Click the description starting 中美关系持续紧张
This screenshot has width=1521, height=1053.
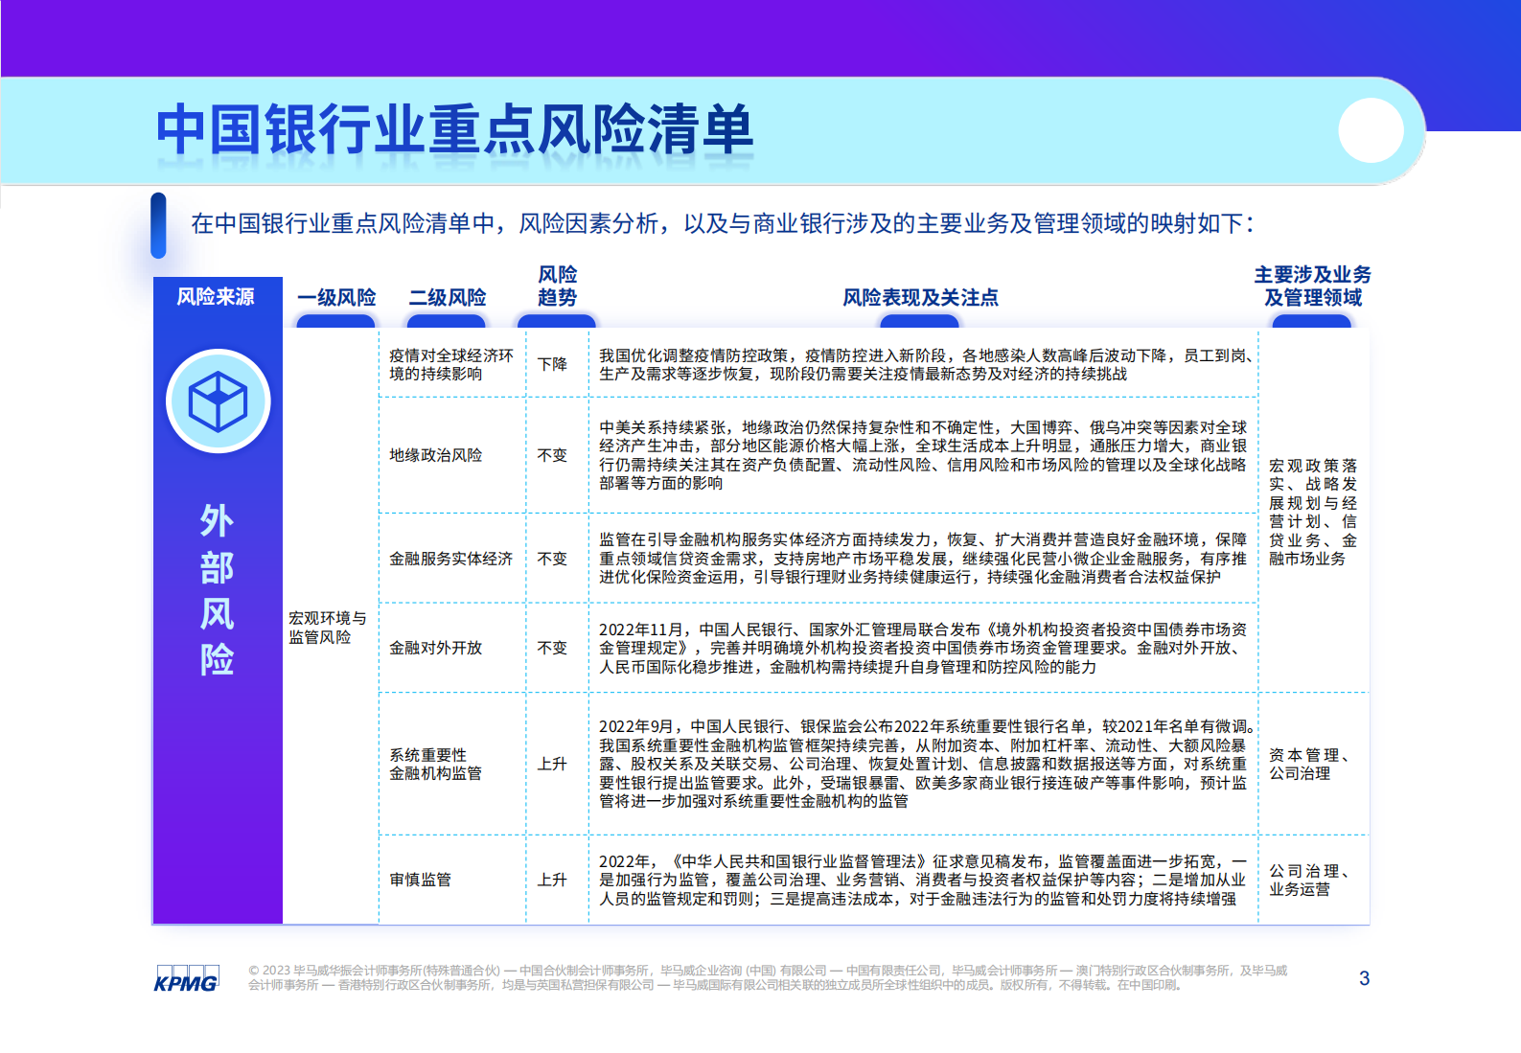[923, 455]
